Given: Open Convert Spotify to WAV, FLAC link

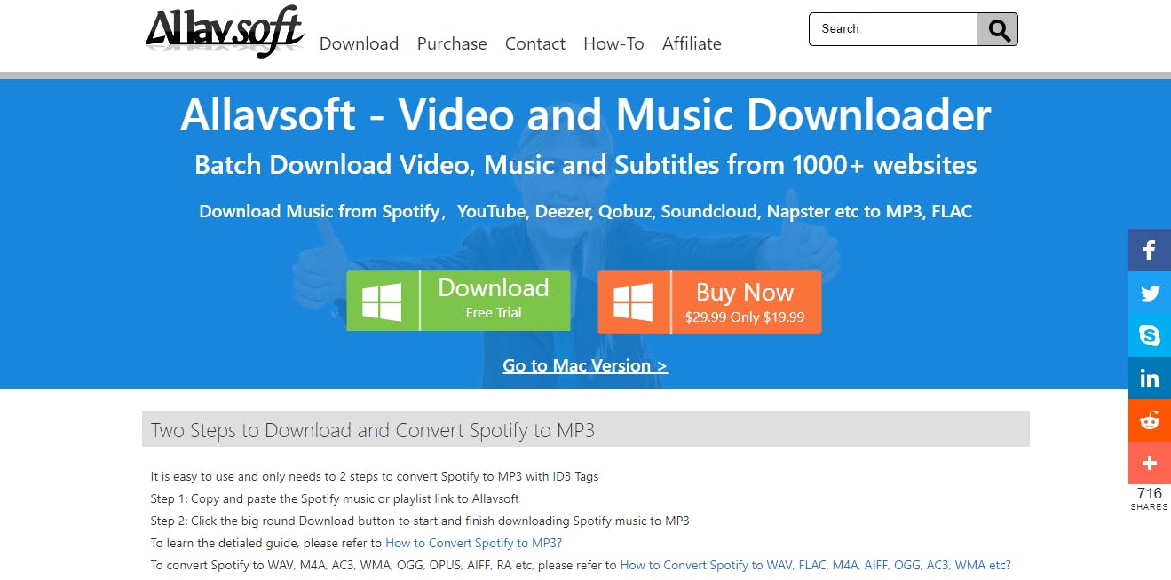Looking at the screenshot, I should point(816,565).
